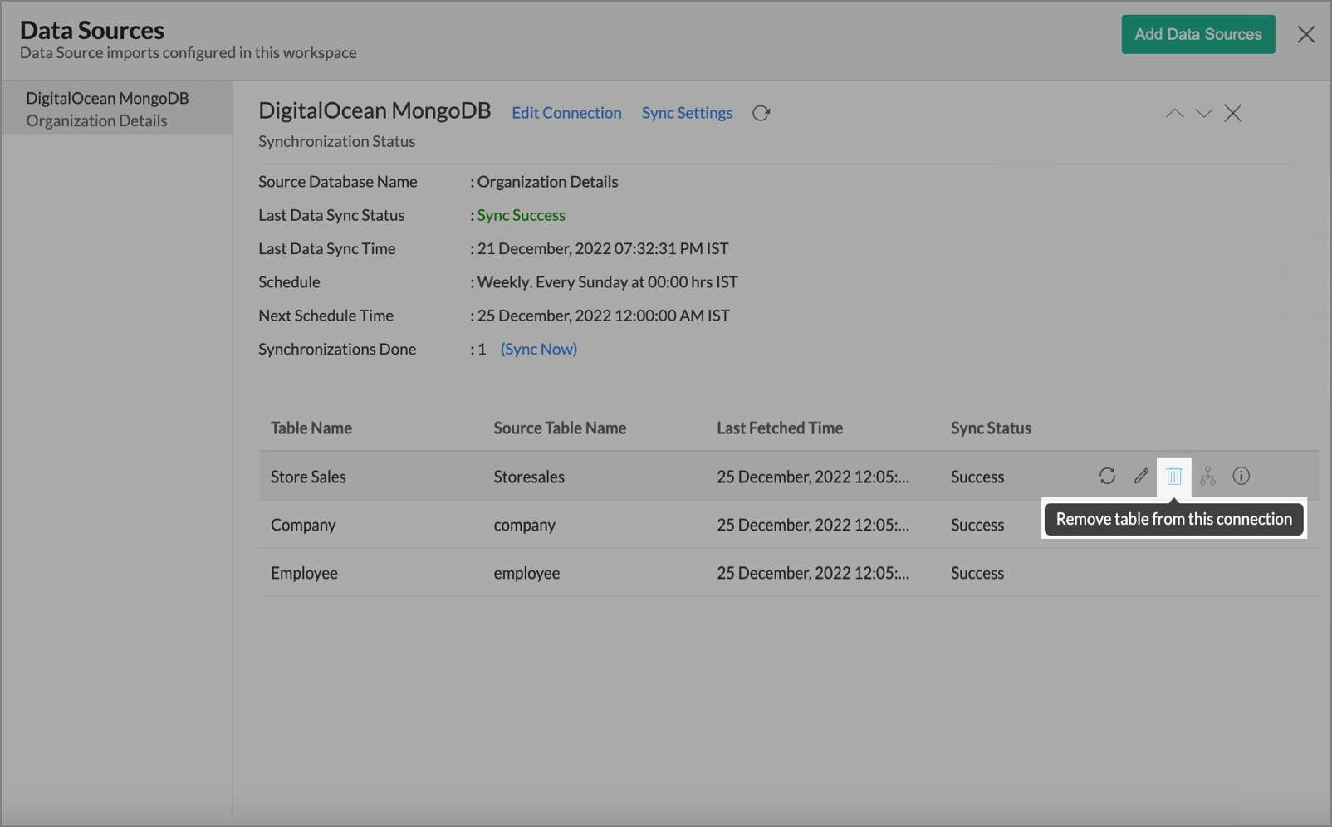
Task: Close the Data Sources dialog
Action: 1305,34
